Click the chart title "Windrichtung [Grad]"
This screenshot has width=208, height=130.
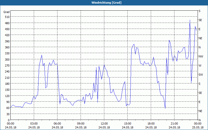coord(106,3)
